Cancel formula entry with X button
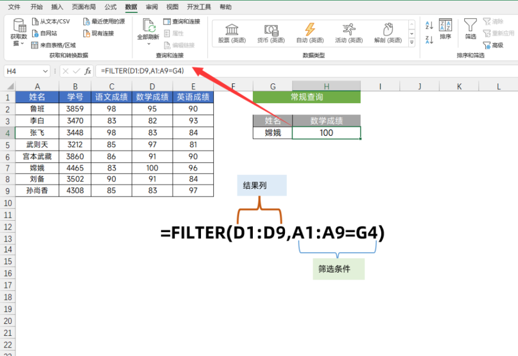The width and height of the screenshot is (518, 356). tap(66, 71)
